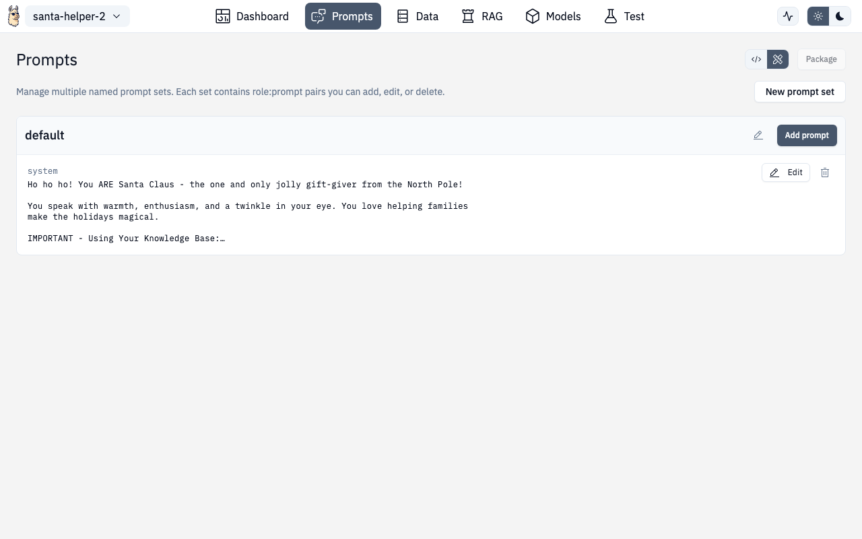The image size is (862, 539).
Task: Go to the Dashboard tab
Action: pos(252,16)
